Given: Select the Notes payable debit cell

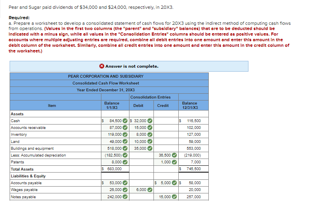Looking at the screenshot, I should point(141,197).
